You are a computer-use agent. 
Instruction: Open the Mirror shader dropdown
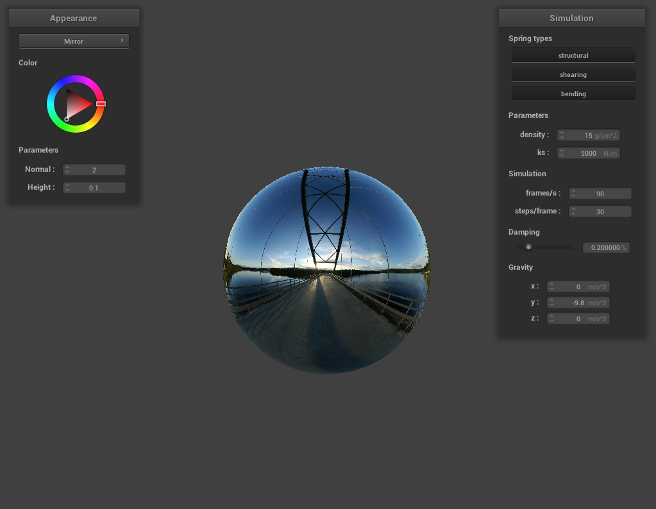(x=74, y=41)
